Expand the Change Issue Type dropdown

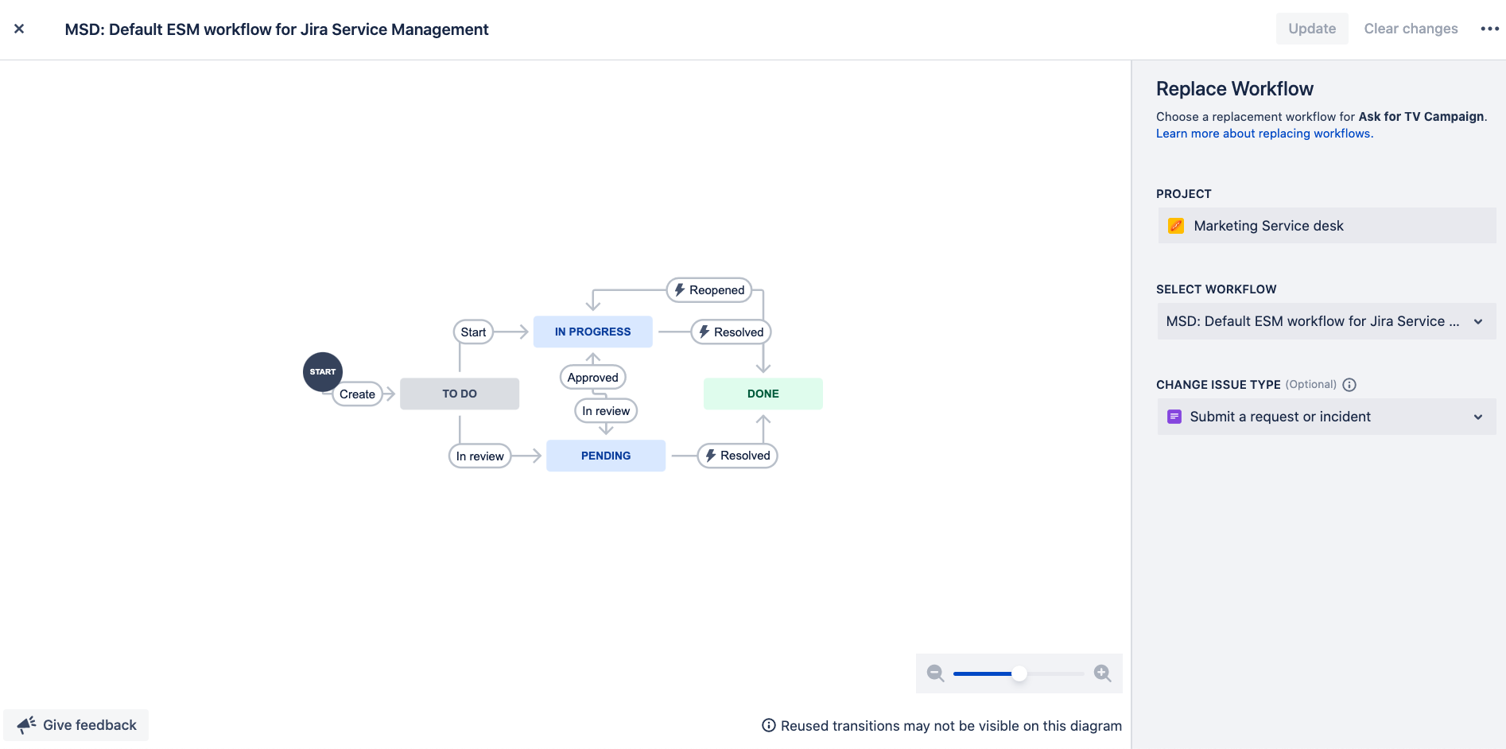pos(1326,417)
